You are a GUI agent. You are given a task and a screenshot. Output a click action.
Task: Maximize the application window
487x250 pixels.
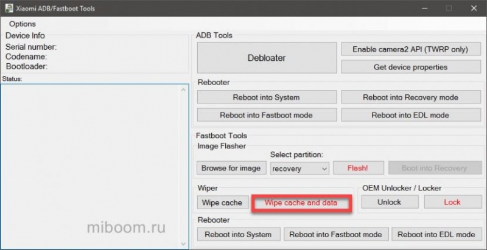(449, 9)
